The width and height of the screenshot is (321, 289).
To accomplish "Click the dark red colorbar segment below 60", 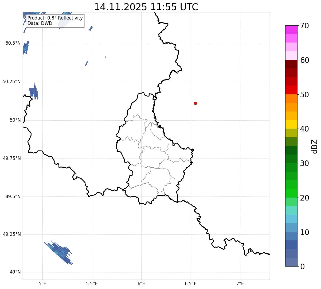I will tap(291, 64).
